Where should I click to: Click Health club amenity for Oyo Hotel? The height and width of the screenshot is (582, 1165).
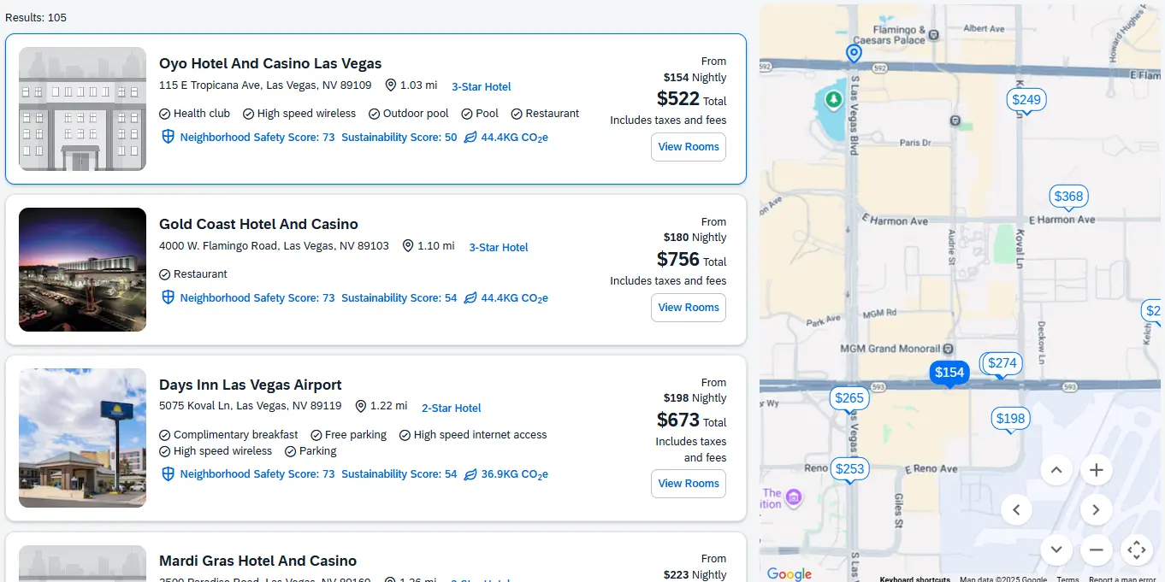pos(195,114)
